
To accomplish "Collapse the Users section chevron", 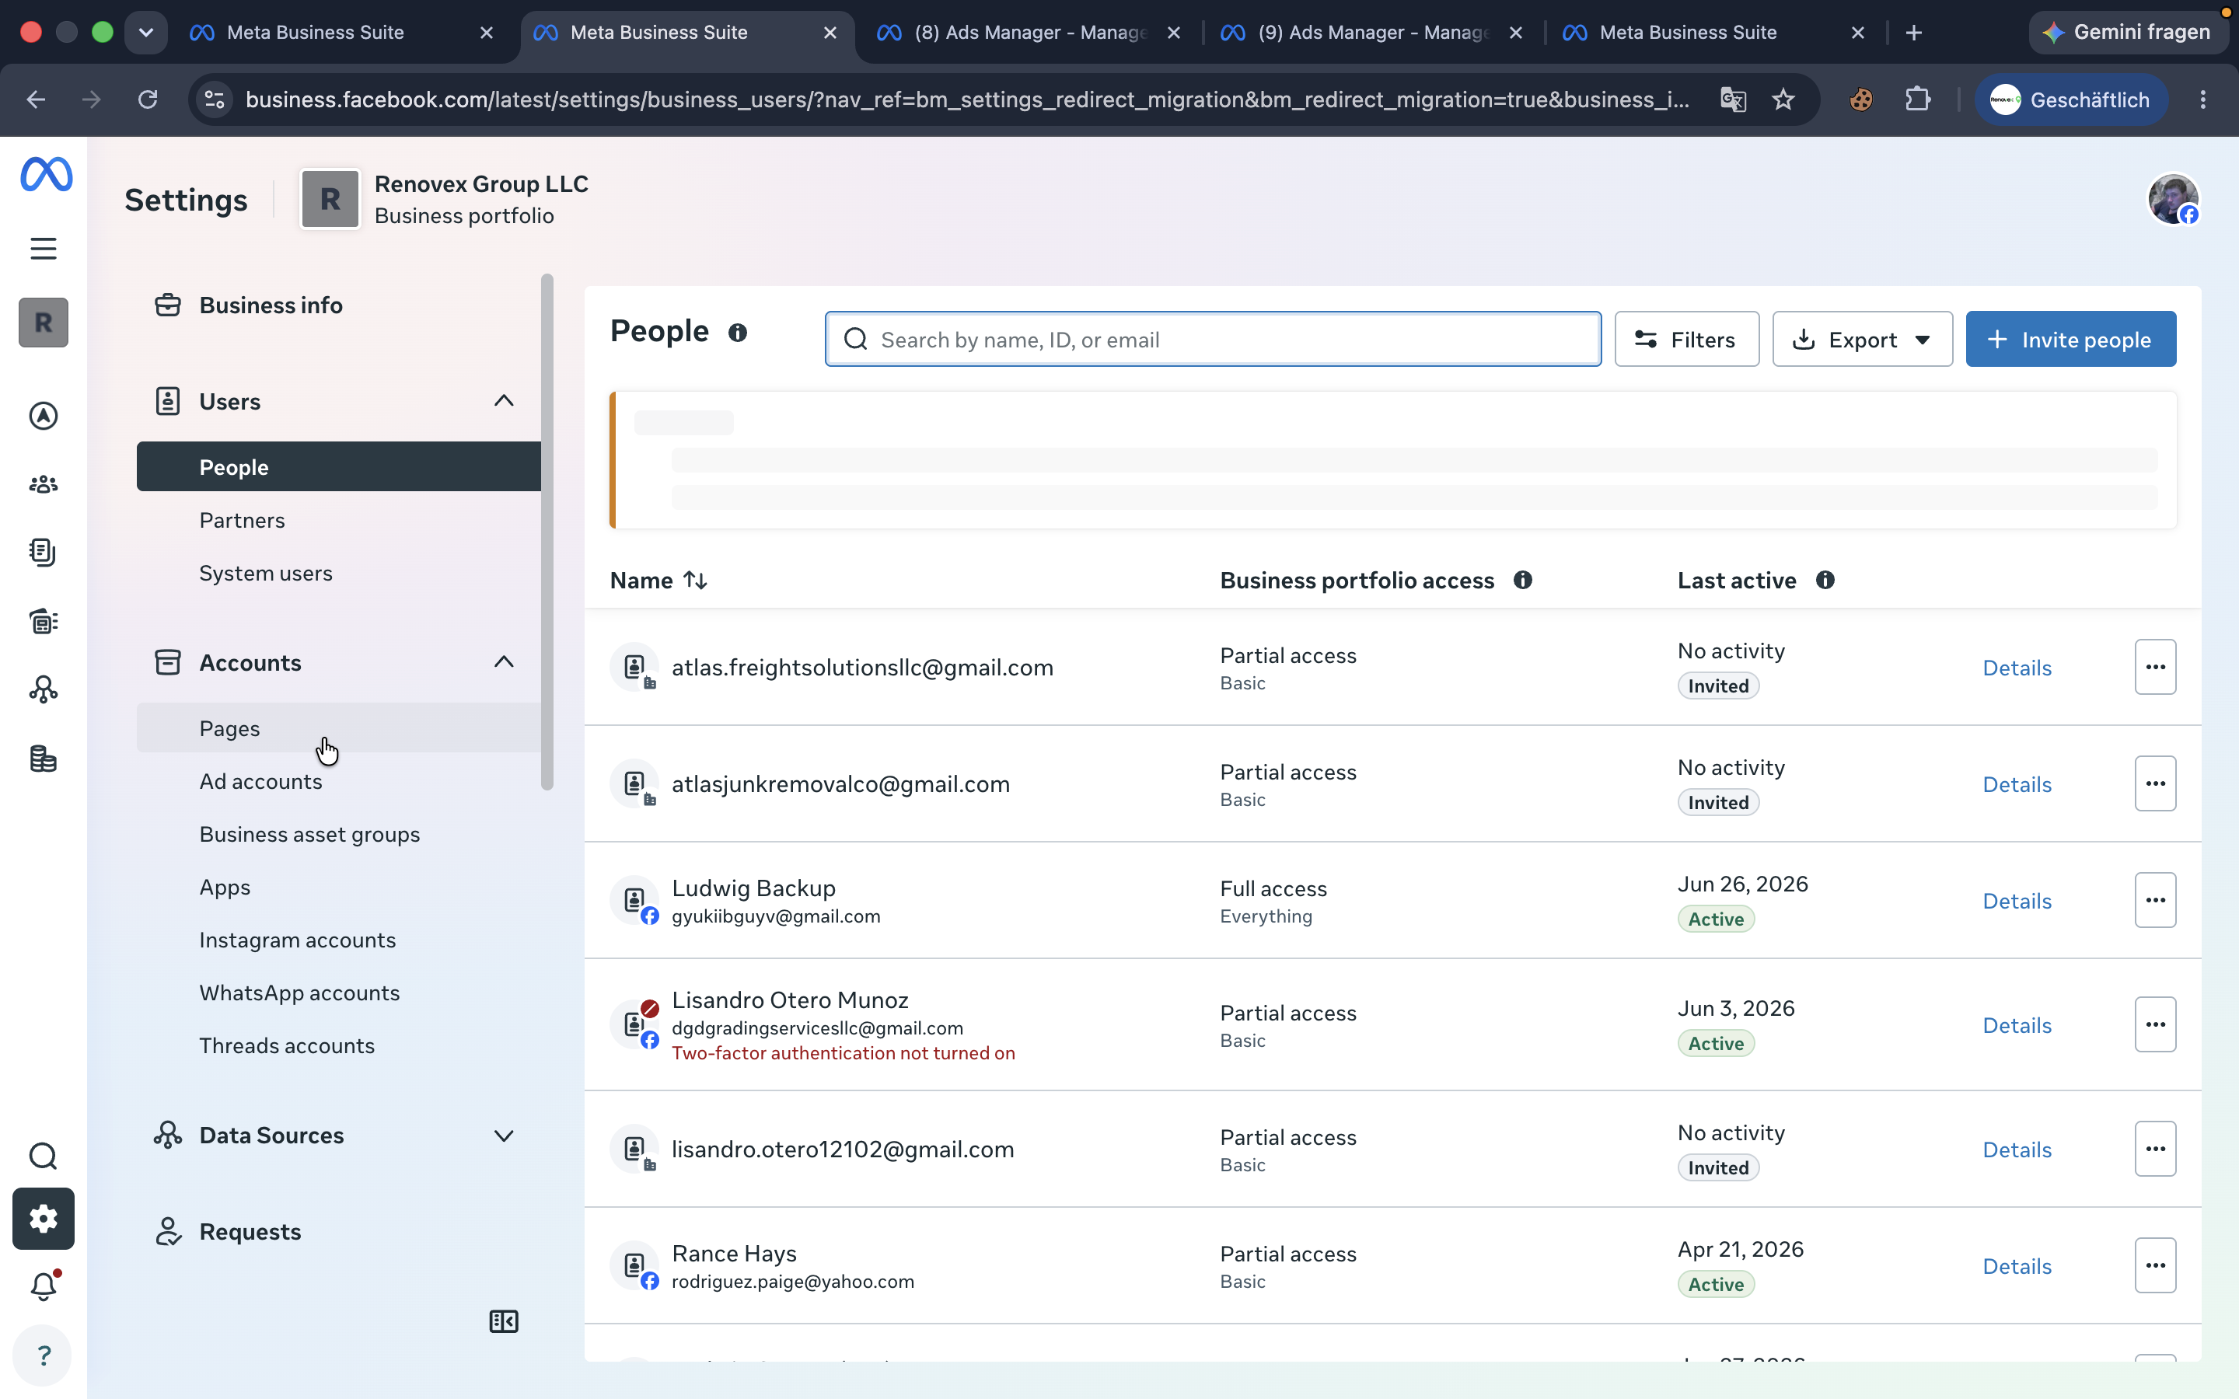I will pos(503,400).
